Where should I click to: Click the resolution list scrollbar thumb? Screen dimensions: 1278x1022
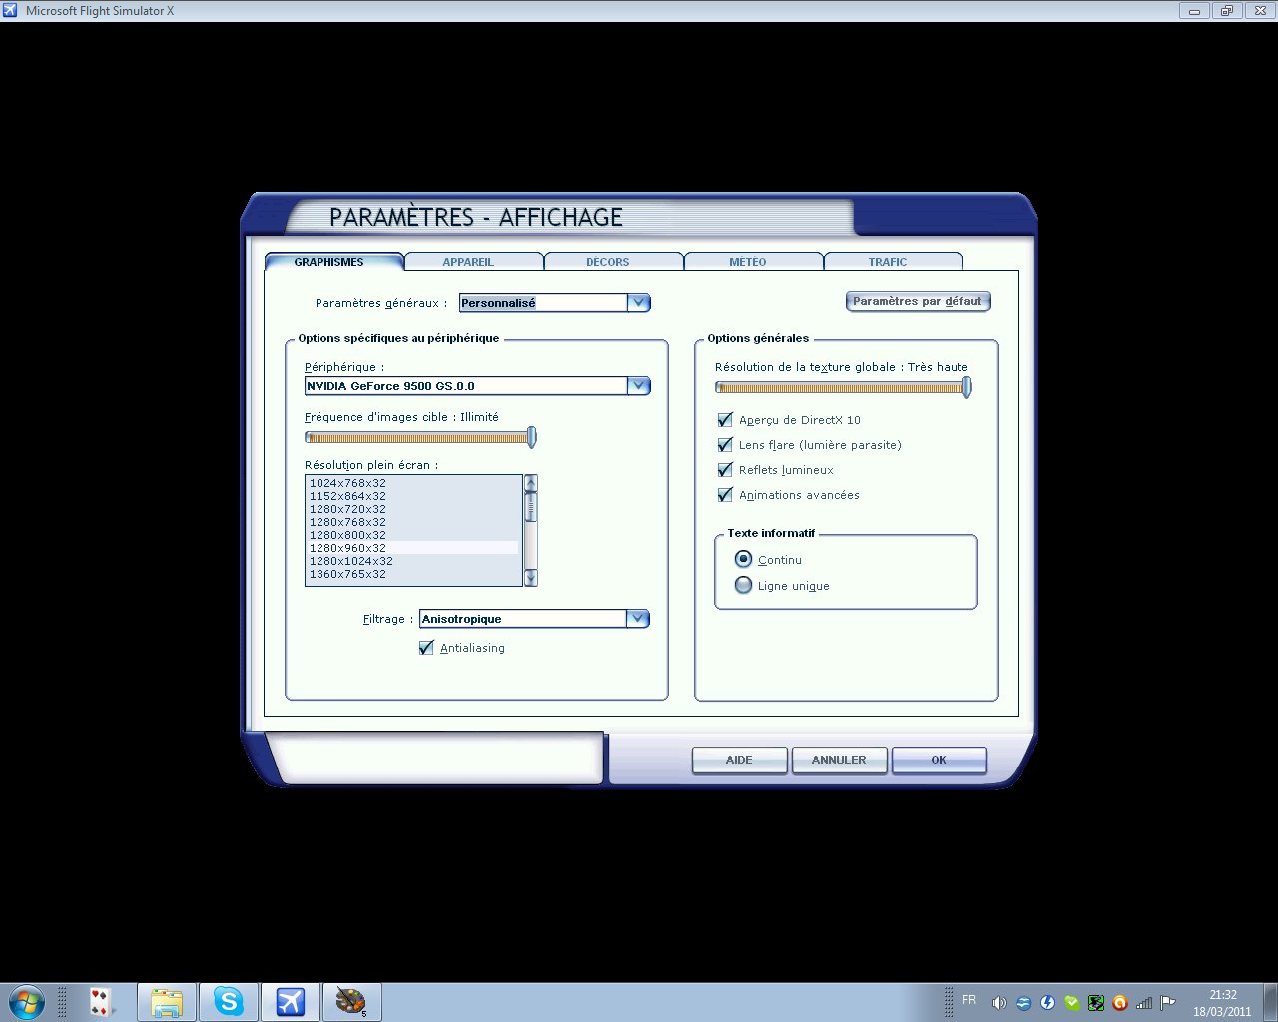(530, 507)
